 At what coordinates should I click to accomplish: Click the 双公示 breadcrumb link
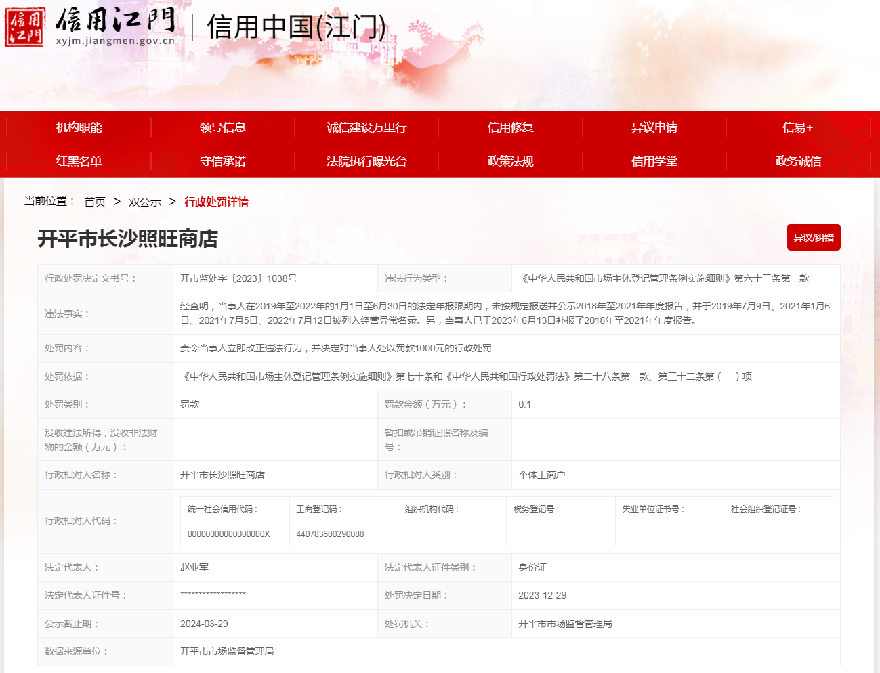pyautogui.click(x=145, y=202)
